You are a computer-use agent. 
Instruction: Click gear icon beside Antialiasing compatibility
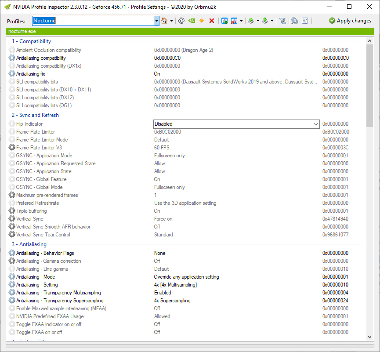point(11,58)
